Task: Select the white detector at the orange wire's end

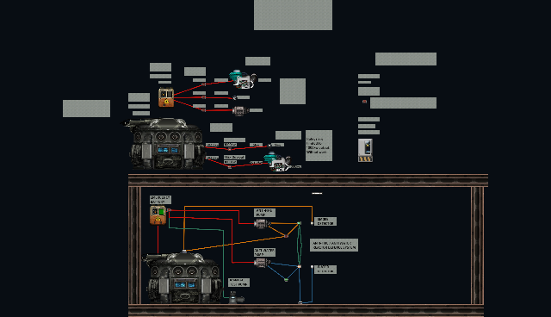Action: click(312, 223)
